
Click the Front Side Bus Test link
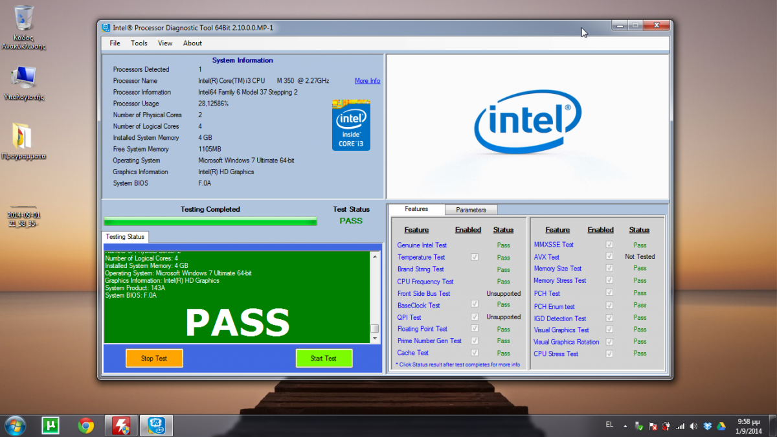[423, 293]
